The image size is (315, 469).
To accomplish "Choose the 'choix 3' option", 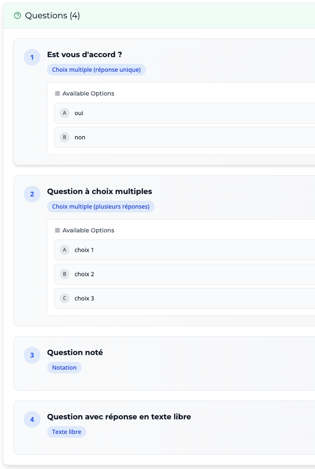I will point(84,298).
